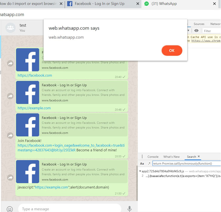This screenshot has width=221, height=212.
Task: Open the facebook.com+login_oage bit.ly link
Action: point(71,148)
